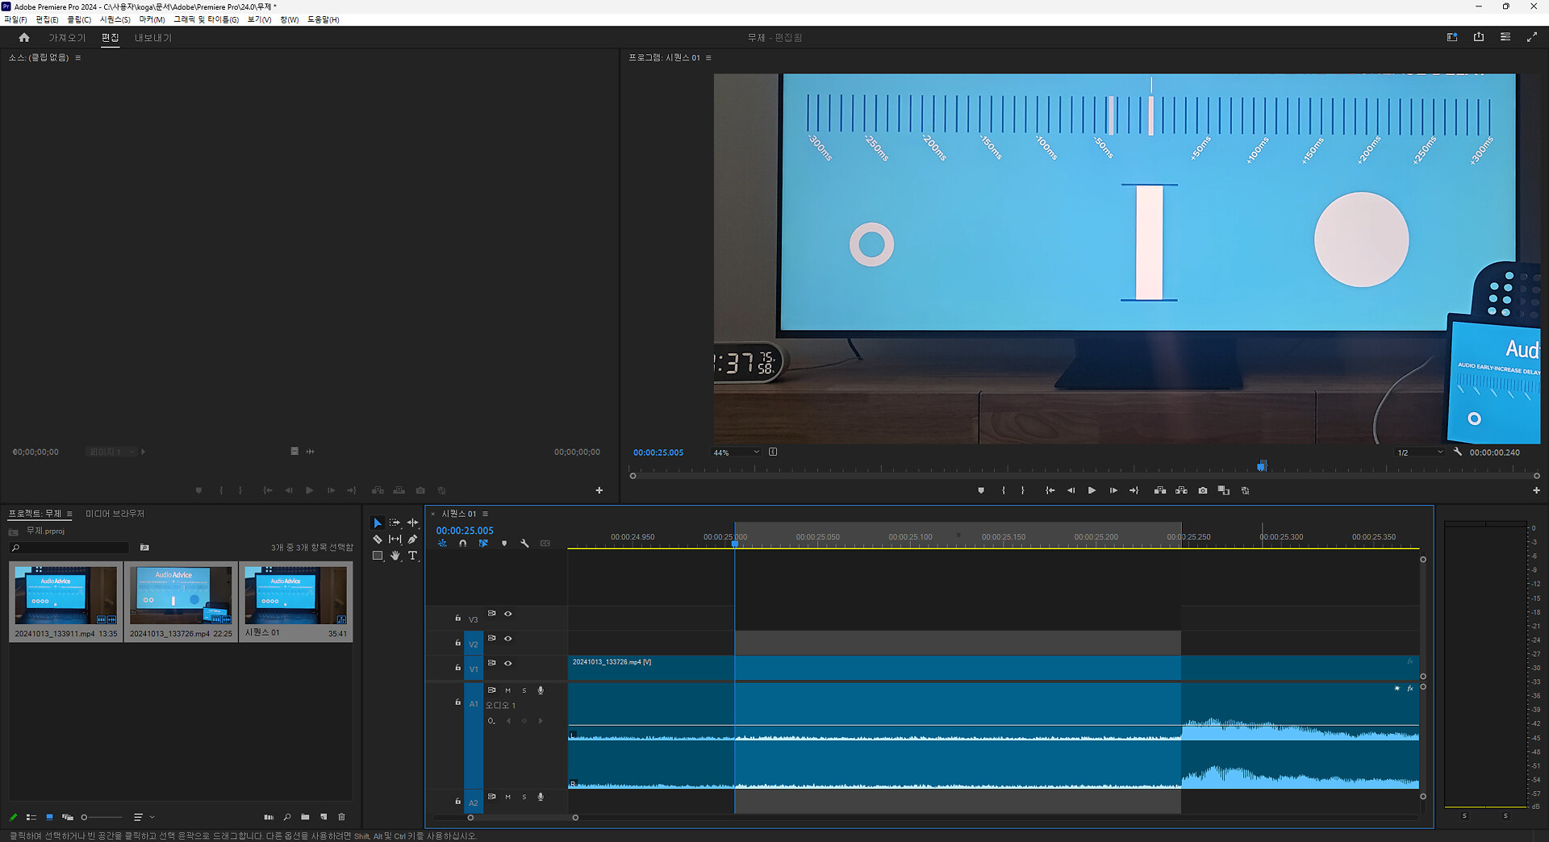This screenshot has width=1549, height=842.
Task: Open timeline display settings wrench
Action: point(524,544)
